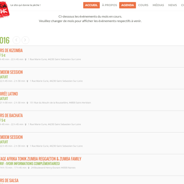The height and width of the screenshot is (184, 184).
Task: Open the Médias menu item
Action: [x=158, y=5]
